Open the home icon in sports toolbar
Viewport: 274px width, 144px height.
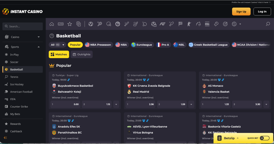[52, 24]
